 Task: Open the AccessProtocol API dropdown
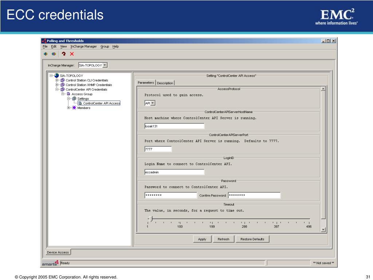[153, 103]
